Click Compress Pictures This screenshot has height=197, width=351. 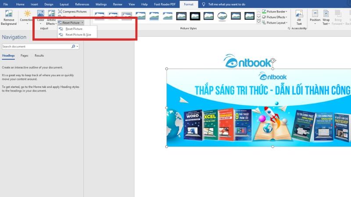[72, 11]
